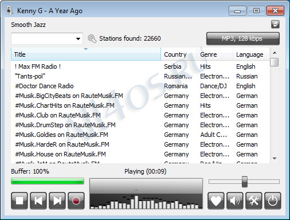This screenshot has height=220, width=290.
Task: Click the "Russian" language cell
Action: click(x=247, y=76)
